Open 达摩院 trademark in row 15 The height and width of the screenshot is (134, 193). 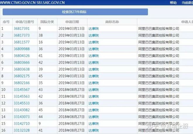coord(94,123)
